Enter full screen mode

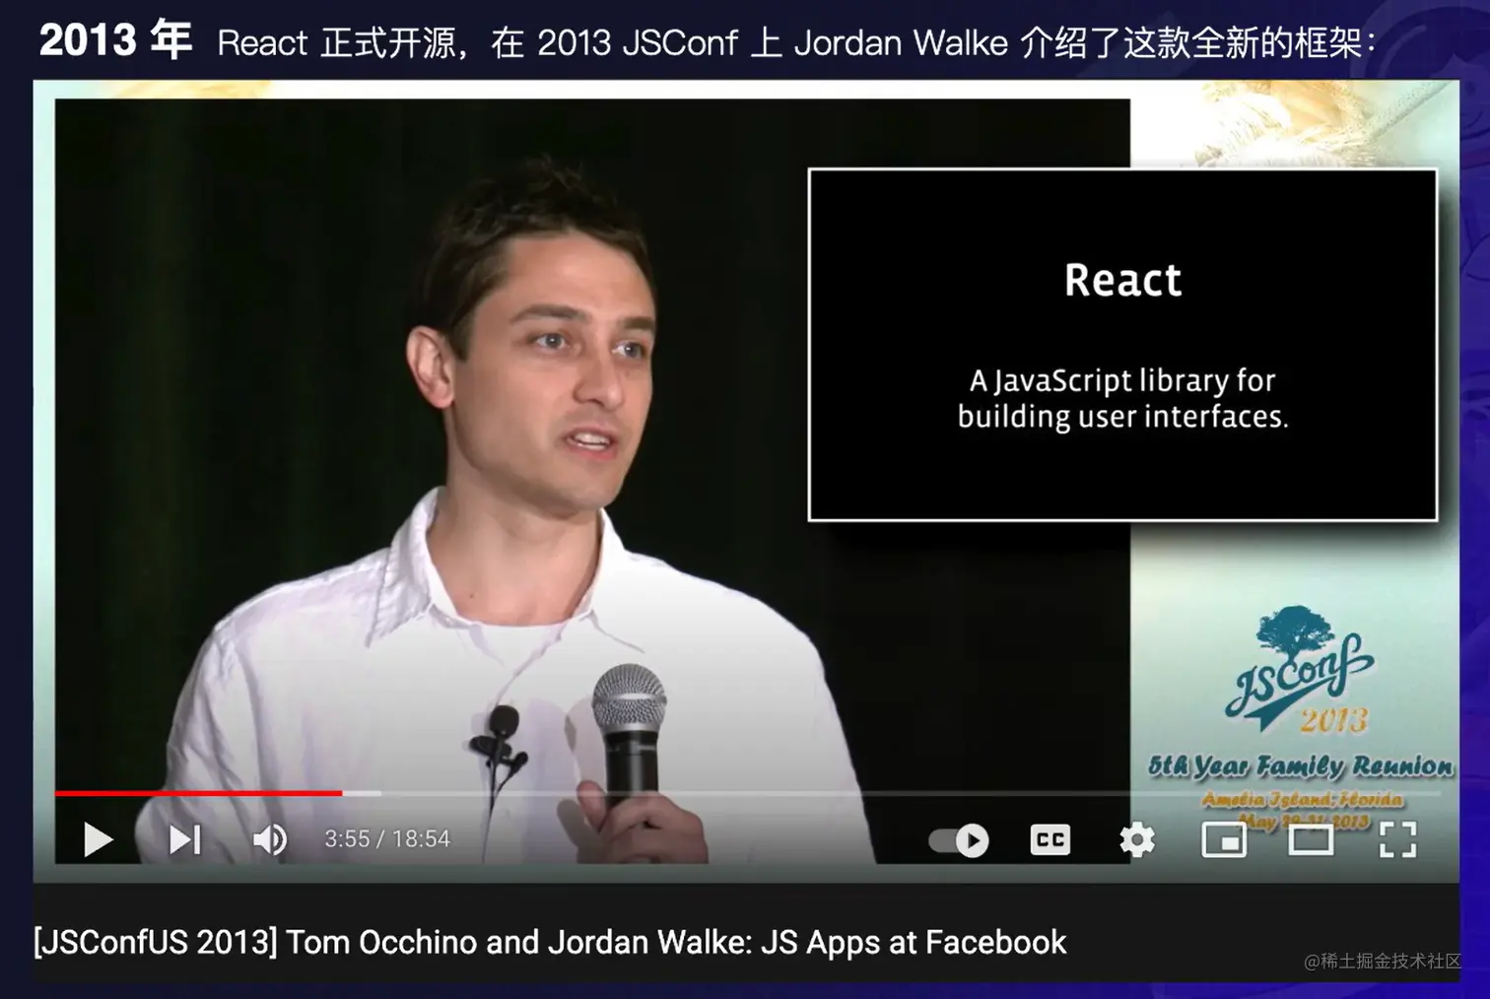1397,840
